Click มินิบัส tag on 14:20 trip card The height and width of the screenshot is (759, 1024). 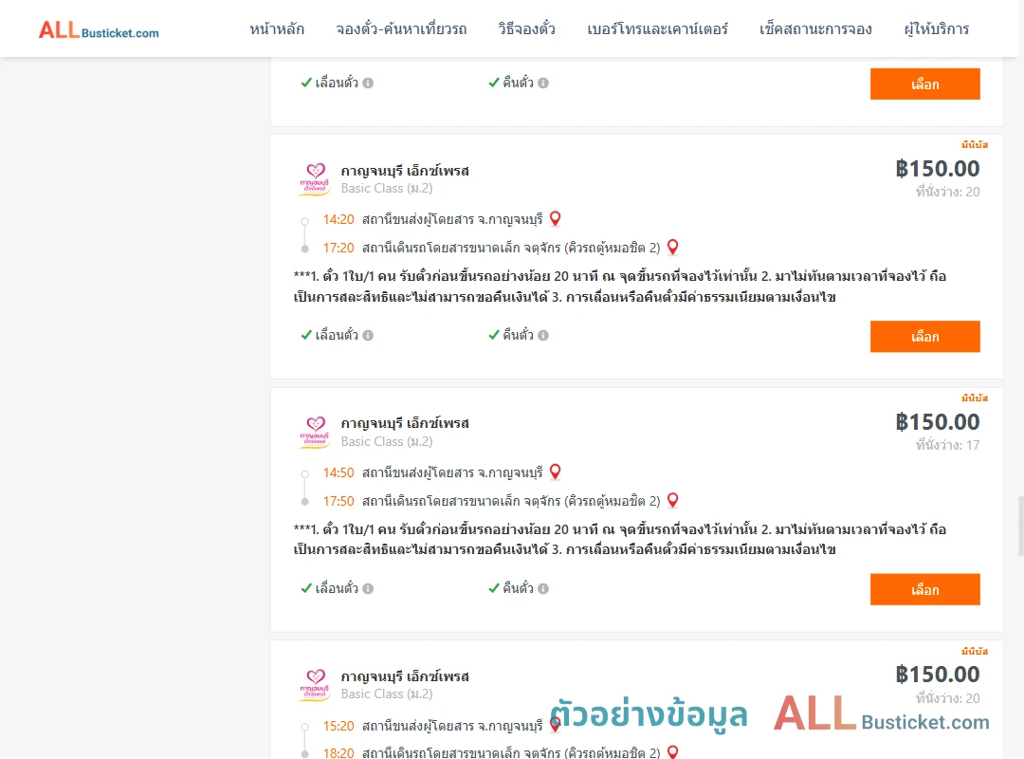point(975,144)
